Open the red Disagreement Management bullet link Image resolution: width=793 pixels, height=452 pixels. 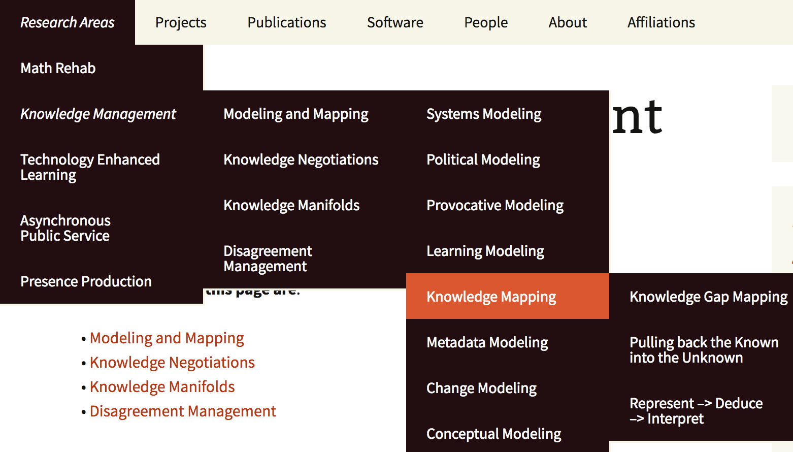click(x=183, y=411)
